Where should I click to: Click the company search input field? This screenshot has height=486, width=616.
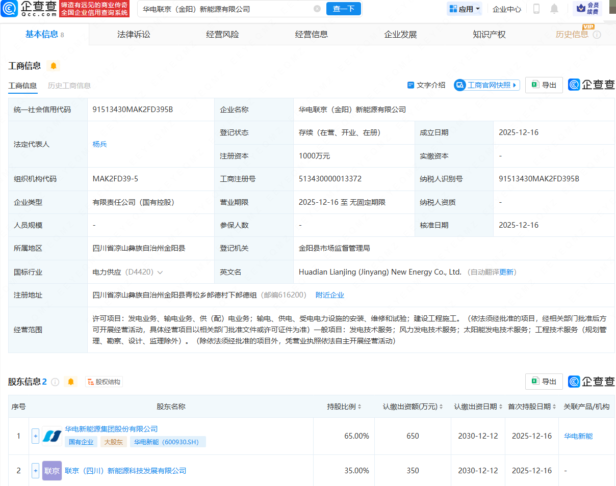pos(224,9)
